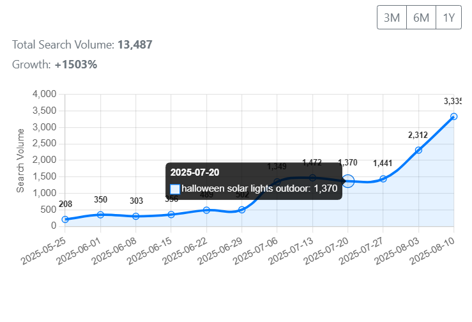
Task: Switch chart range to 3M
Action: pos(392,17)
